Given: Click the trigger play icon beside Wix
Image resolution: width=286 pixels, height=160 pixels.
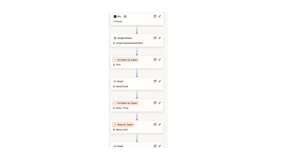Looking at the screenshot, I should (x=125, y=16).
